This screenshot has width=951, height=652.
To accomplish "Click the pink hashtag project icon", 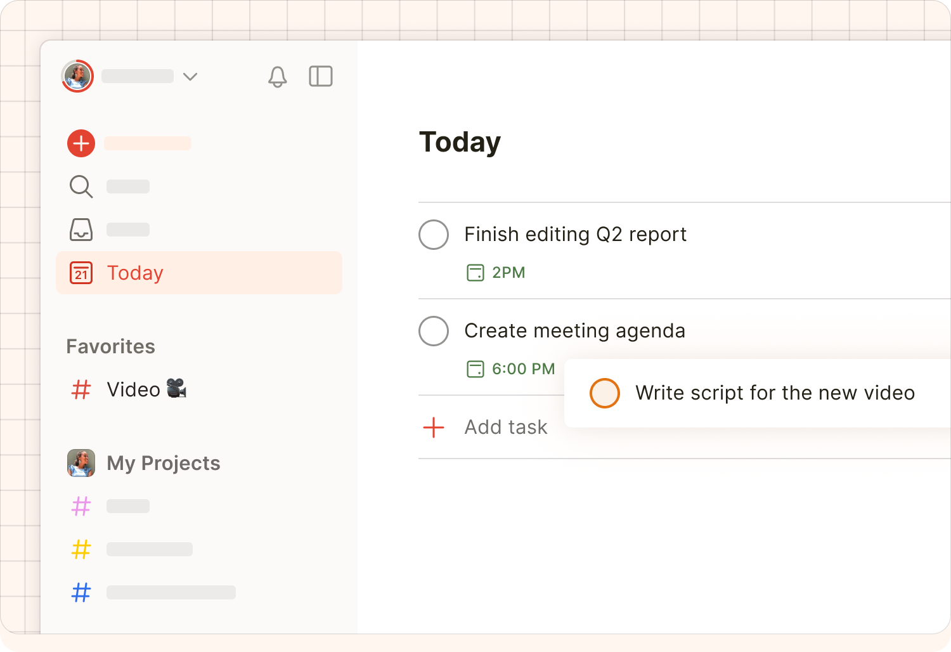I will pyautogui.click(x=81, y=506).
